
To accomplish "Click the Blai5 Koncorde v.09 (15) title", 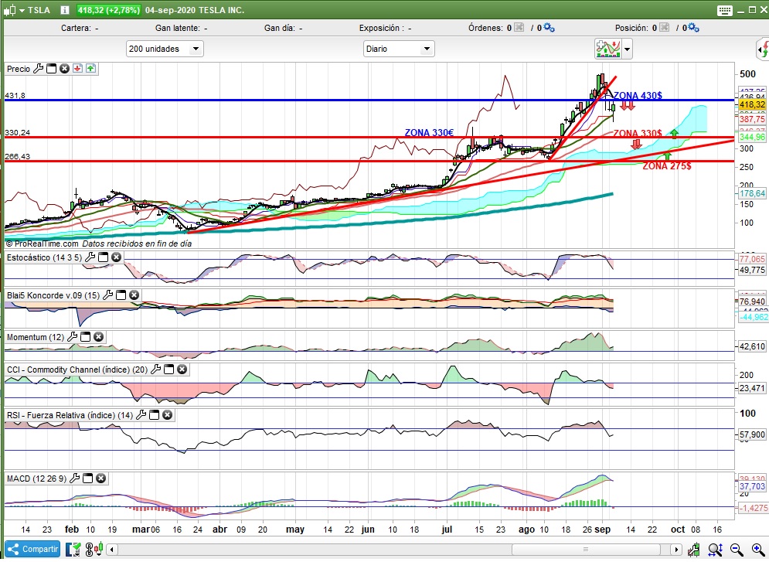I will coord(53,295).
